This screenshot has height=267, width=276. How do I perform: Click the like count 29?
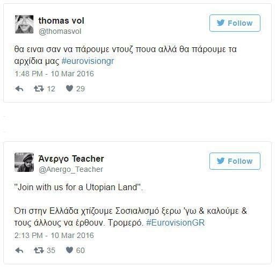point(81,89)
